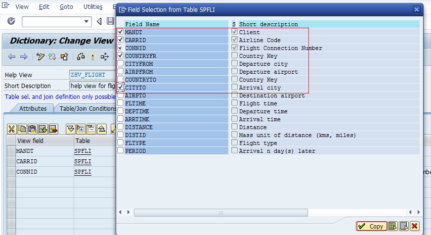Go to previous object with left blue arrow
Screen dimensions: 431x235
pyautogui.click(x=11, y=57)
